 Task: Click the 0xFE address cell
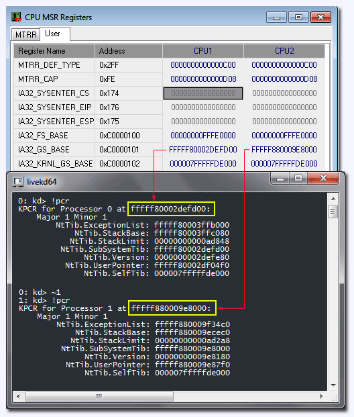(129, 79)
